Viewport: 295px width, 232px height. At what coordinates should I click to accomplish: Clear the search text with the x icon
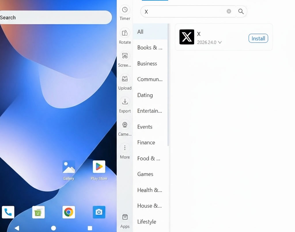(229, 11)
